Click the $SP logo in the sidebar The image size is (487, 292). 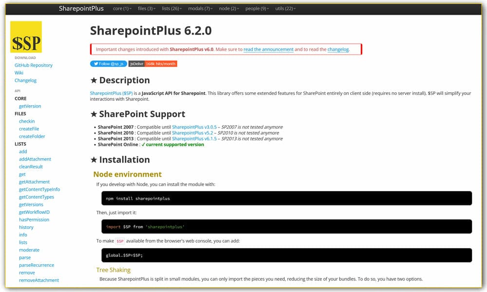pos(25,37)
